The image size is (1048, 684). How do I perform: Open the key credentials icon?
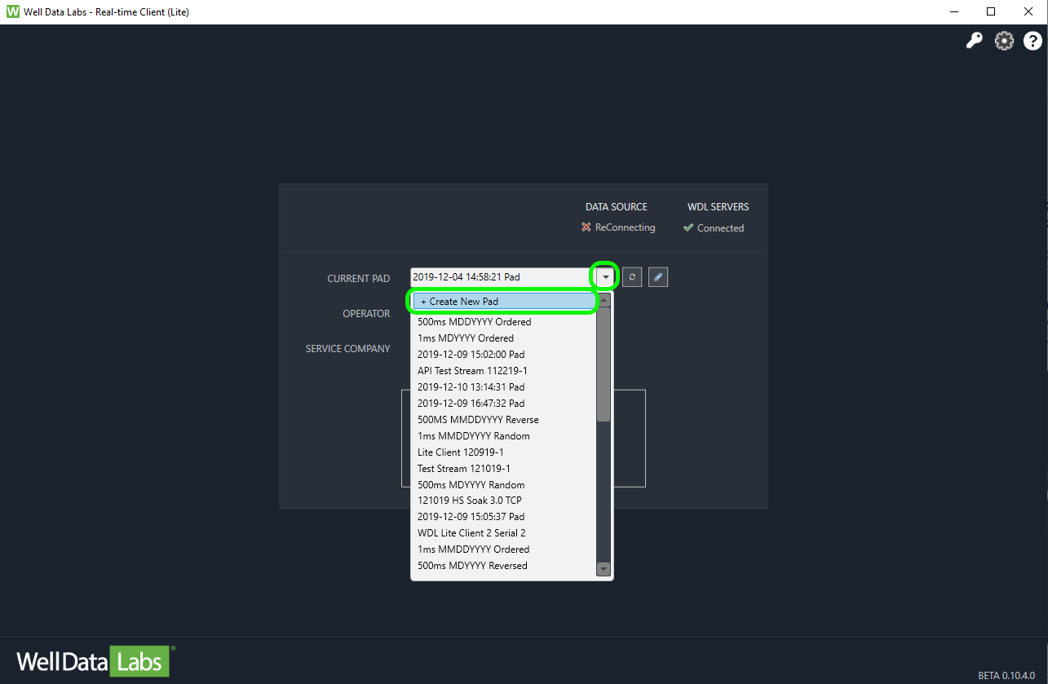click(974, 42)
